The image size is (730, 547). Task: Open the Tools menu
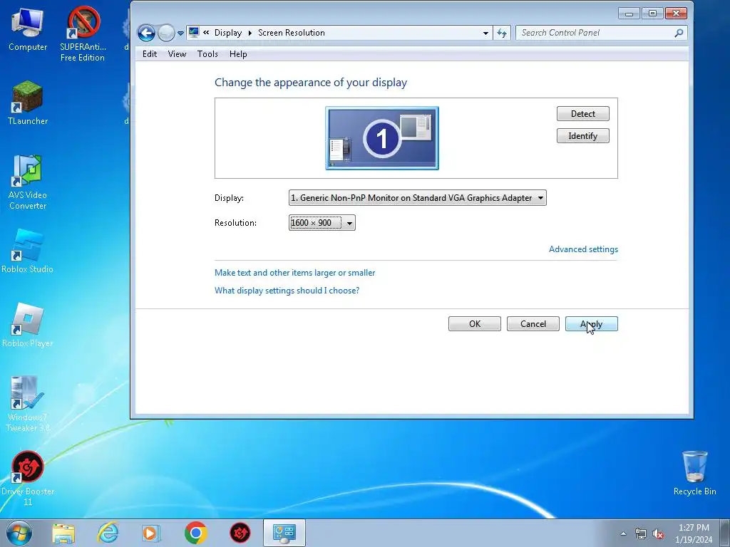[207, 54]
